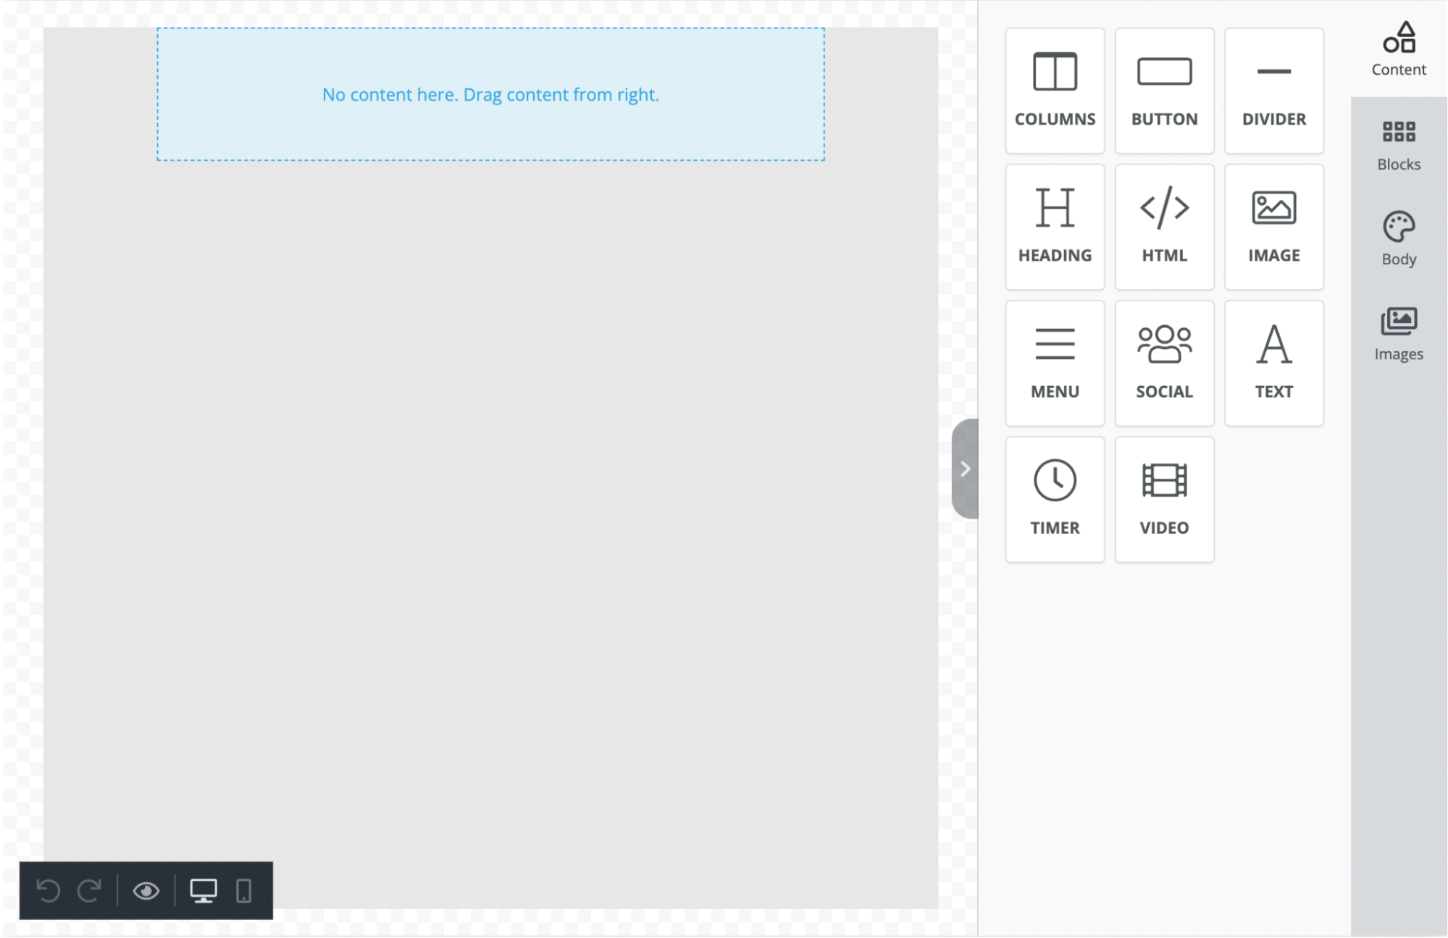Click the Content panel tab
The image size is (1448, 938).
tap(1399, 48)
